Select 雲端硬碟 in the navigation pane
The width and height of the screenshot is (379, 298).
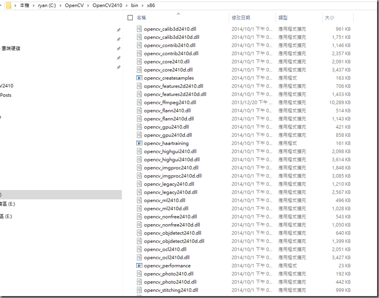point(11,48)
